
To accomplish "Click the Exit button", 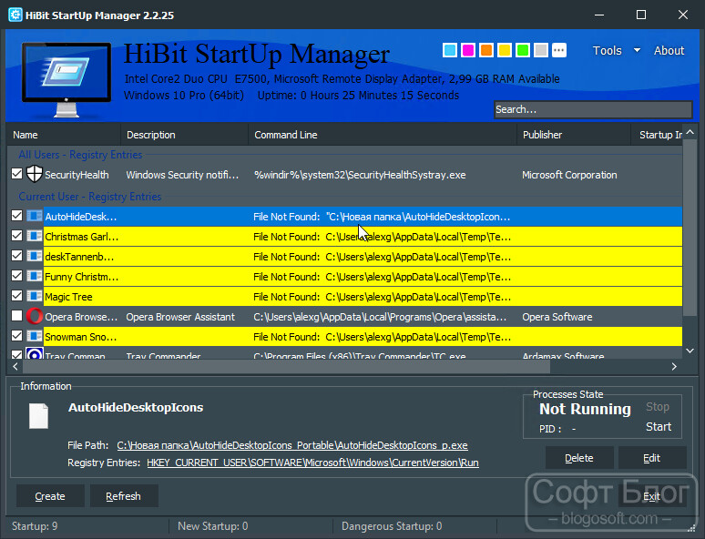I will (x=652, y=496).
